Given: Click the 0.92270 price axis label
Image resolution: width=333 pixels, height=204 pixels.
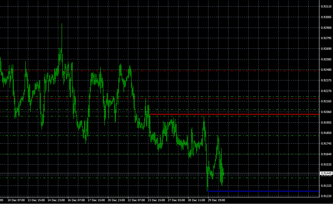Looking at the screenshot, I should tap(326, 91).
